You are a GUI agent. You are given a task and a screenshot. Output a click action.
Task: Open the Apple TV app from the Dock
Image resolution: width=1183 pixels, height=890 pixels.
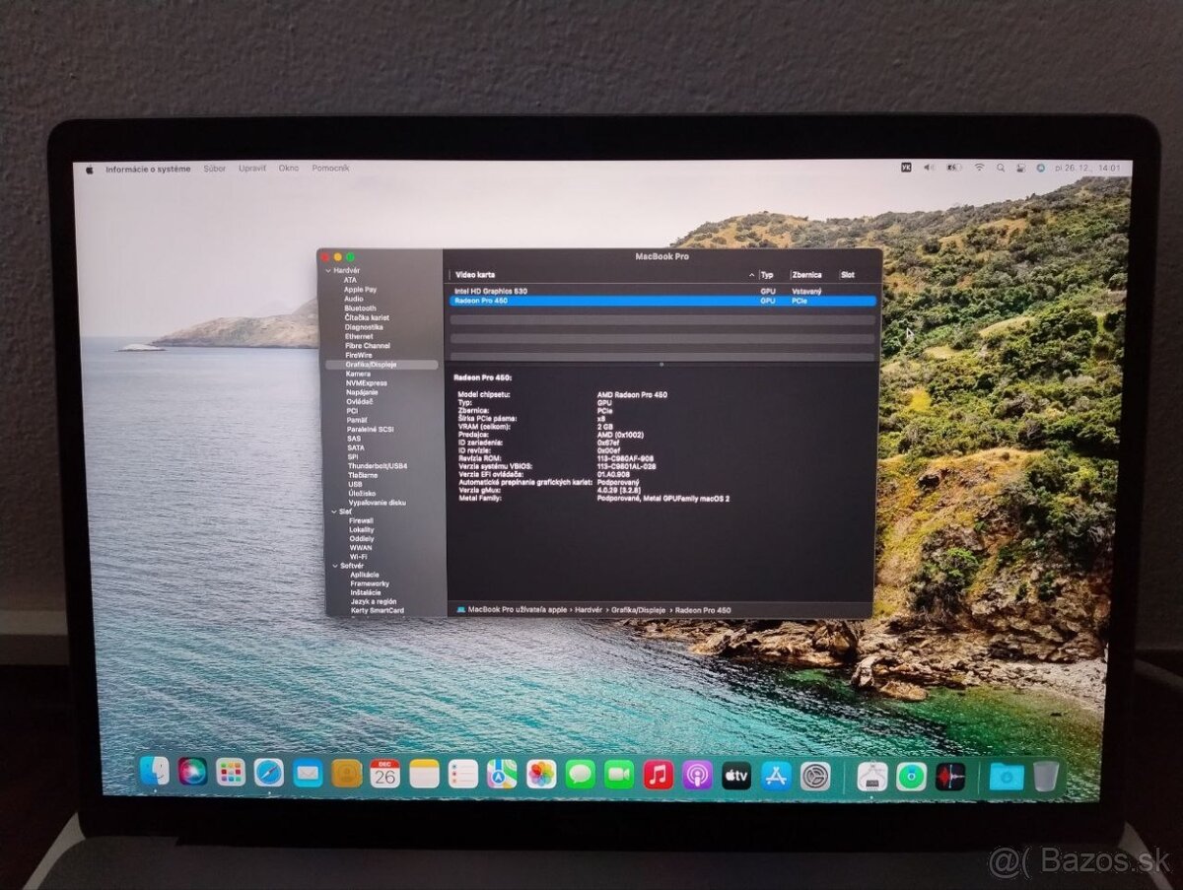pos(736,776)
